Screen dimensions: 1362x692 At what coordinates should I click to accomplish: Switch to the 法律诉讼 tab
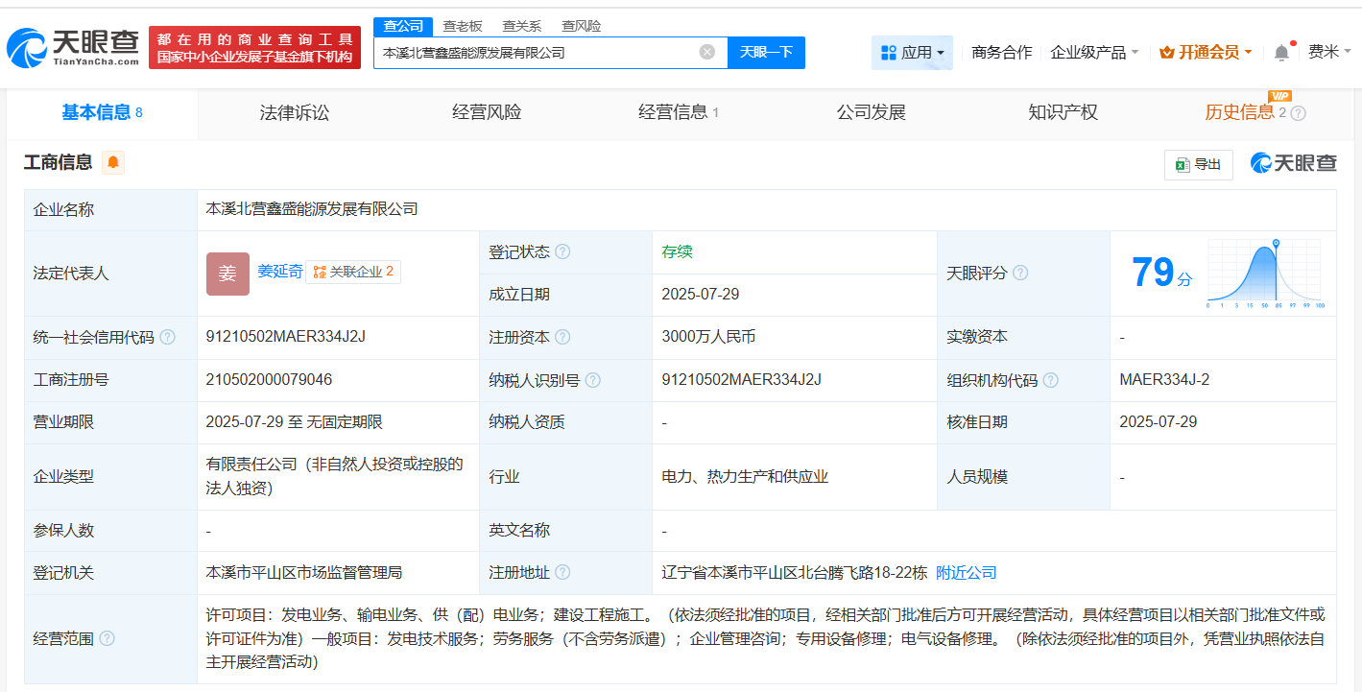(295, 113)
